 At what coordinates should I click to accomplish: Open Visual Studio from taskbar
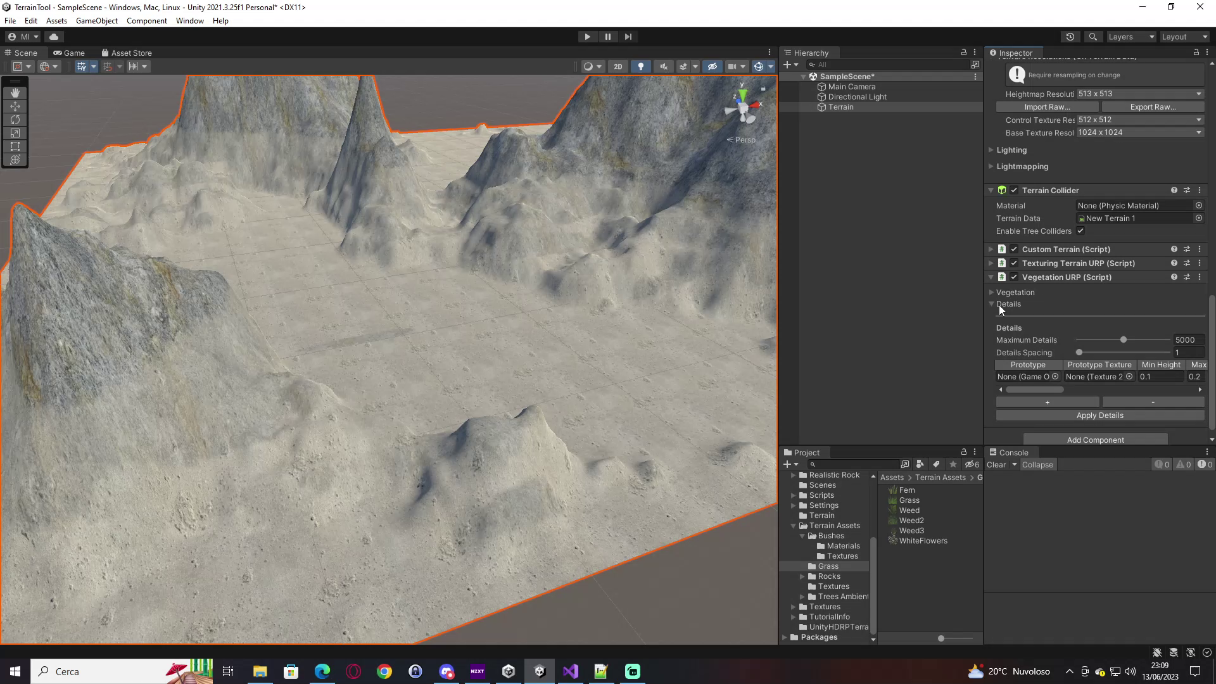(x=570, y=671)
